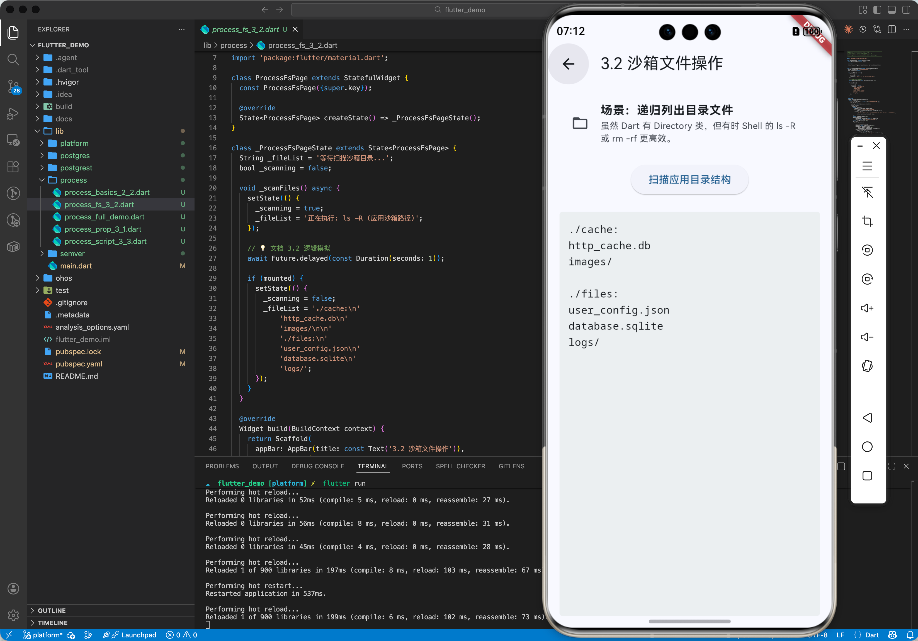Click emulator volume up icon
Viewport: 918px width, 641px height.
tap(867, 308)
